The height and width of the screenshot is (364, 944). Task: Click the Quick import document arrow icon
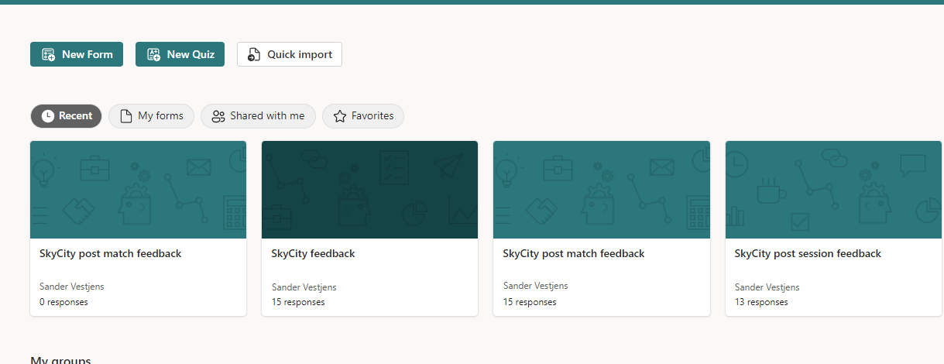pyautogui.click(x=254, y=54)
